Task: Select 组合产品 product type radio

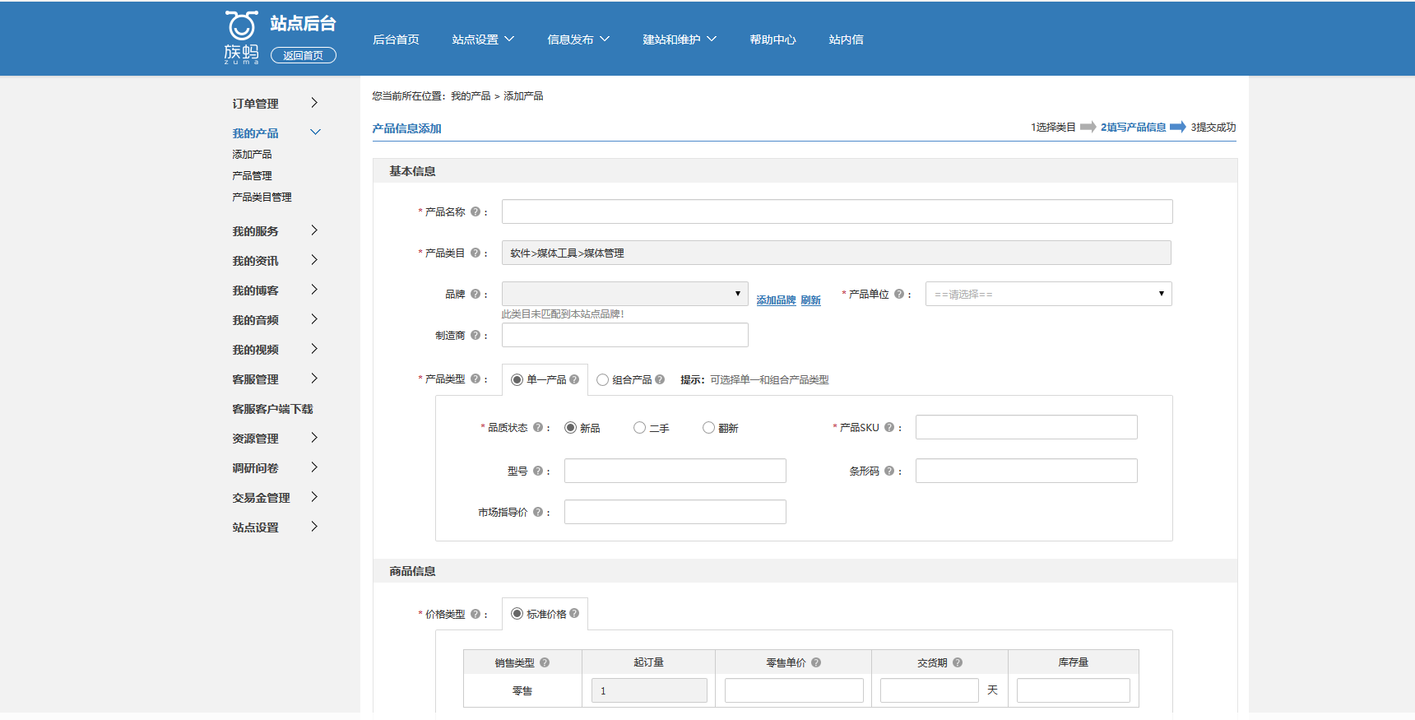Action: [x=602, y=379]
